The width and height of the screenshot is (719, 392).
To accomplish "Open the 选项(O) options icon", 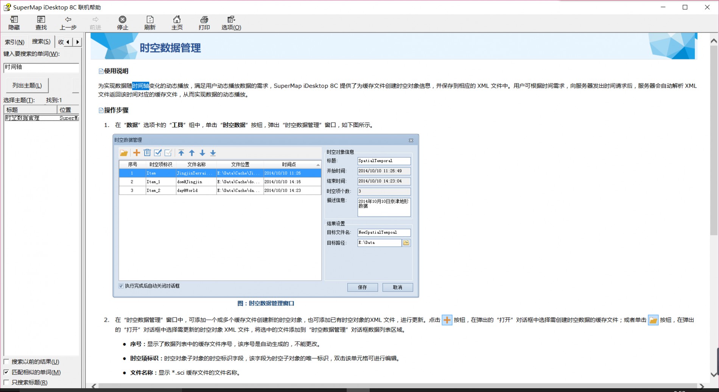I will [231, 19].
